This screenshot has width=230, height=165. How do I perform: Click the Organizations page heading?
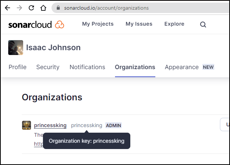point(52,97)
